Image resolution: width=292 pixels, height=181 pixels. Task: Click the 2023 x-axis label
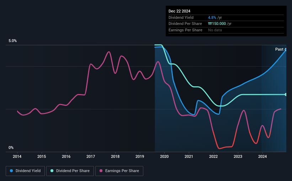238,156
